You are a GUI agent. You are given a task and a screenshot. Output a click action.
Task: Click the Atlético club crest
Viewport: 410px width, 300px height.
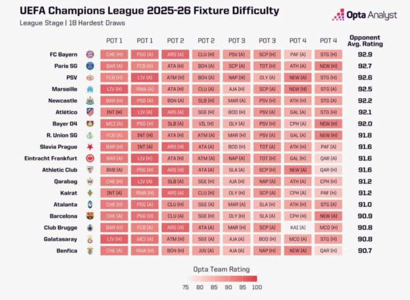(90, 112)
